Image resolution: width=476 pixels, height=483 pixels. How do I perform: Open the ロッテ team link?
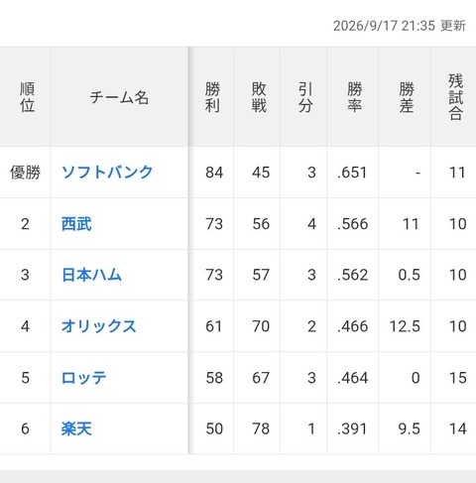click(x=84, y=378)
